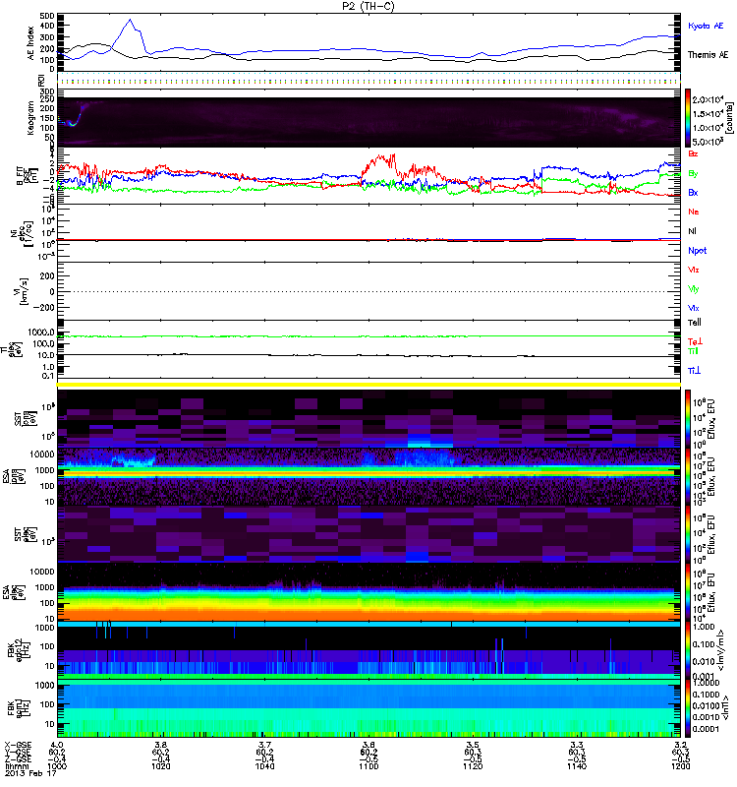Click the X-GSE value 4.0
Viewport: 737px width, 787px height.
tap(57, 745)
